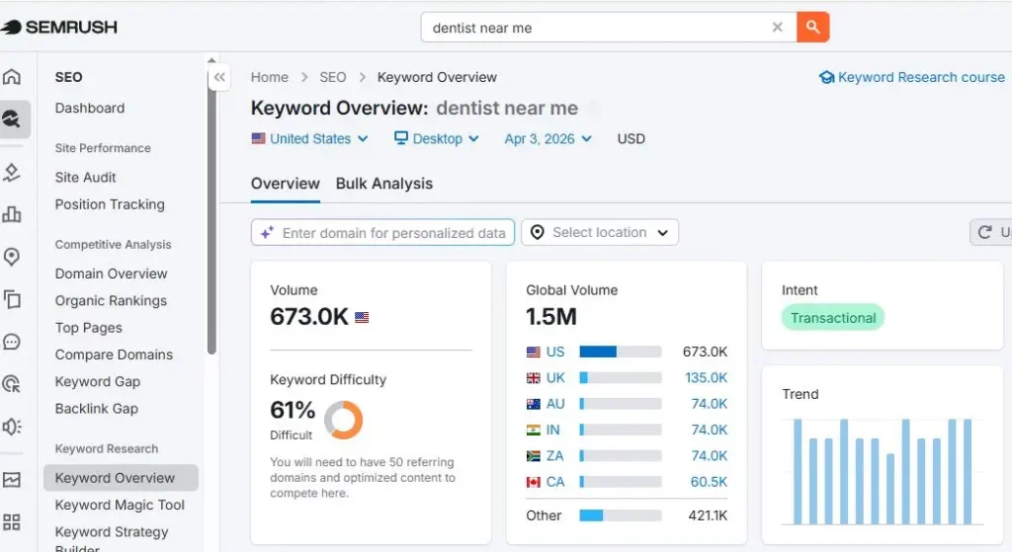Open the overlapping pages icon in left rail
This screenshot has width=1012, height=552.
coord(12,299)
